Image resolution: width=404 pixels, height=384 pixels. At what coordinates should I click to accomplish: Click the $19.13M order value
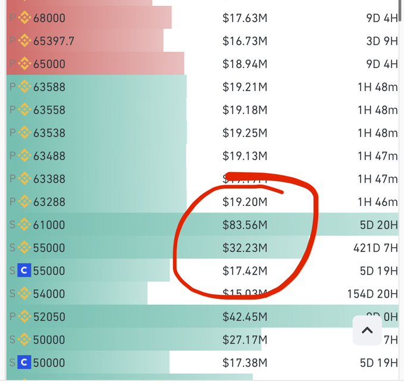[245, 156]
